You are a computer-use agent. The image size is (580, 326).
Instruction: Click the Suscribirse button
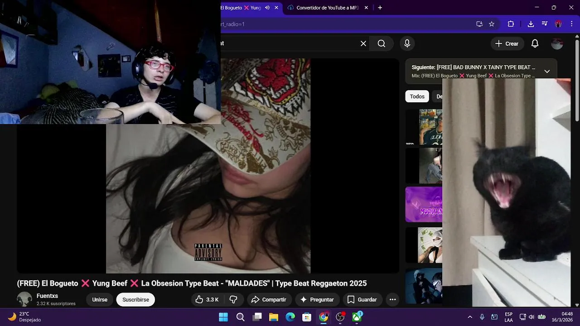135,300
